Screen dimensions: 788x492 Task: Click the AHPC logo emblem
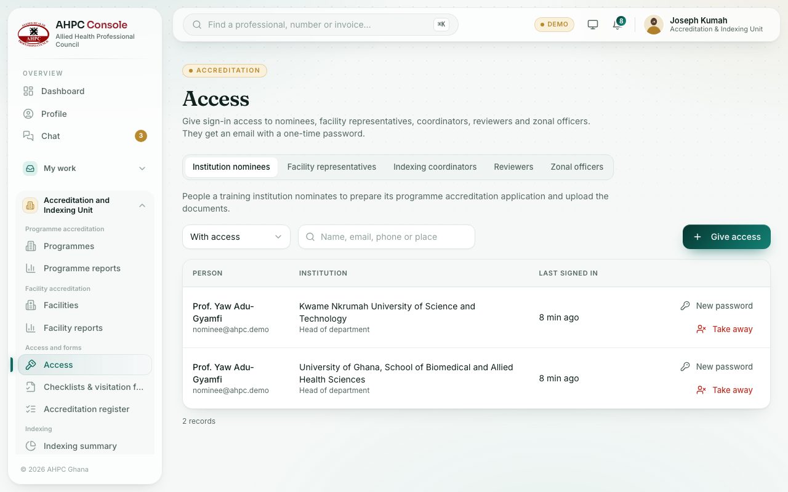pyautogui.click(x=33, y=34)
